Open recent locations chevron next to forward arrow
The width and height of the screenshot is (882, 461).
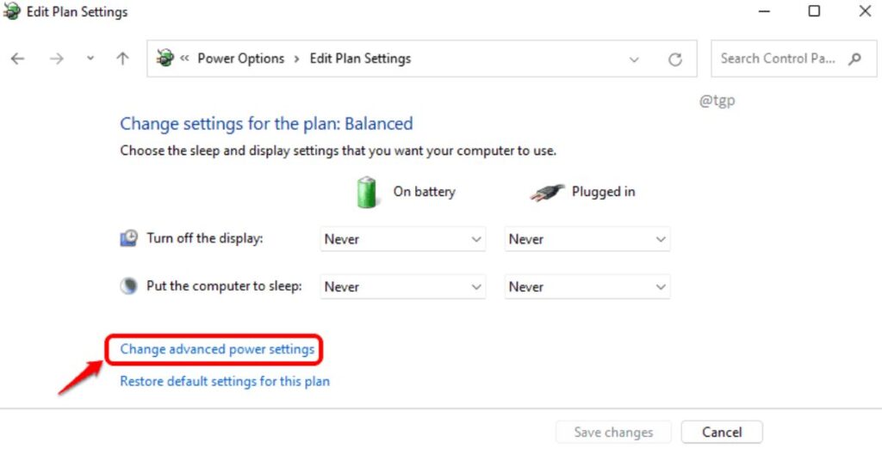point(90,58)
